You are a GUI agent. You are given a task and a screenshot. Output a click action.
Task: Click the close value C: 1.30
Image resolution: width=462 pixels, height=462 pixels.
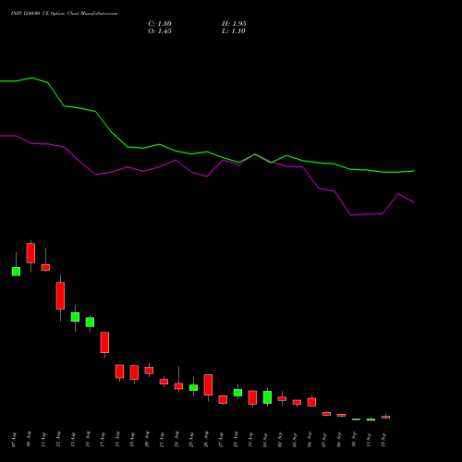click(160, 24)
